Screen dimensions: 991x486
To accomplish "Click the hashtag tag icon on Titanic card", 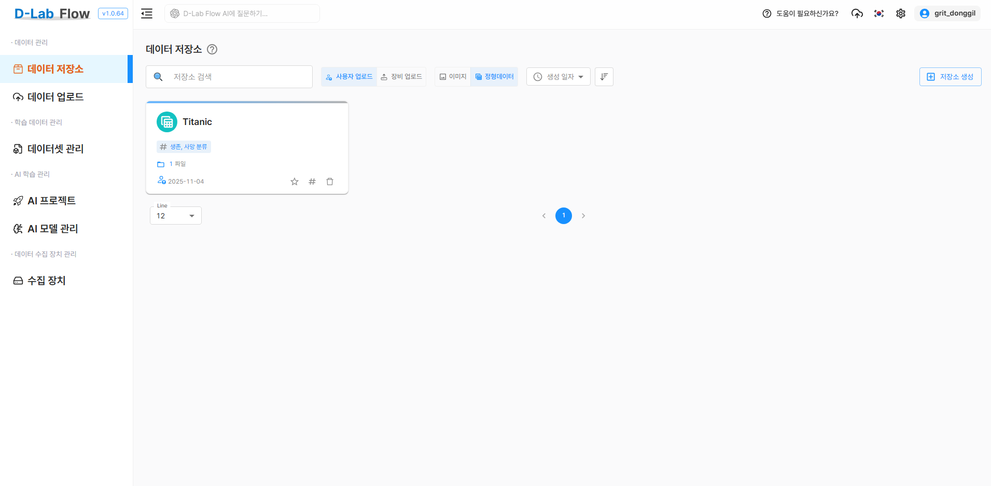I will point(312,182).
